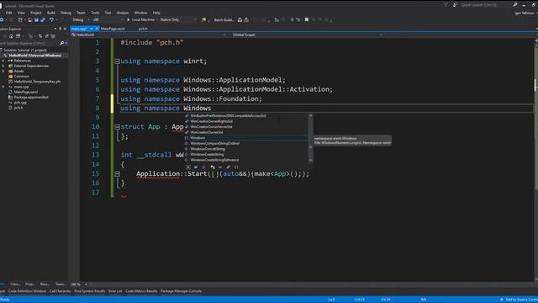Switch to the pch.h editor tab
538x303 pixels.
point(143,29)
